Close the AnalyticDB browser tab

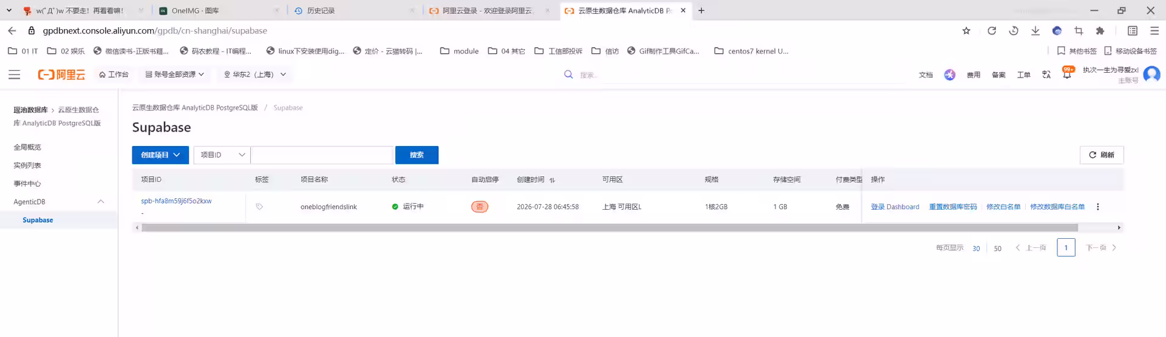coord(683,10)
